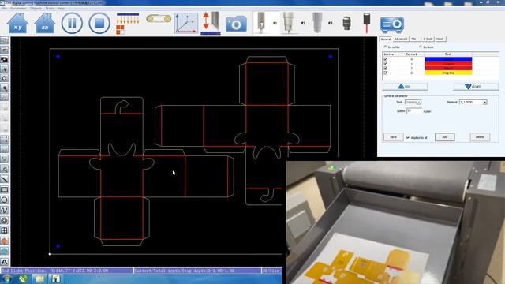The height and width of the screenshot is (284, 505).
Task: Open the Tool dropdown in General parameter
Action: (x=413, y=102)
